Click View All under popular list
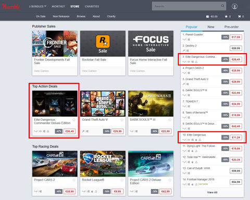Viewport: 250px width, 200px height. 212,192
